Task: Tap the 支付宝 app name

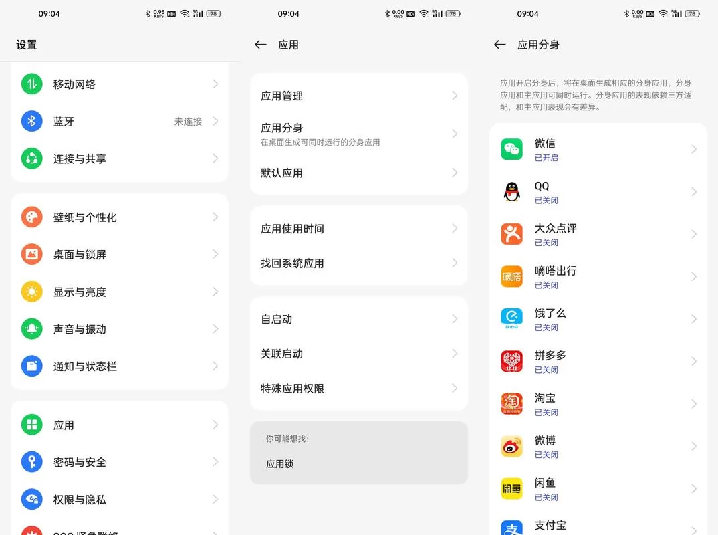Action: [x=550, y=525]
